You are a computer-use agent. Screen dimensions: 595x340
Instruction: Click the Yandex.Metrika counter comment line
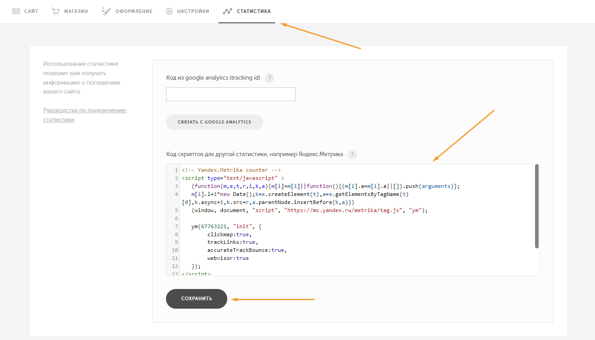pyautogui.click(x=231, y=170)
